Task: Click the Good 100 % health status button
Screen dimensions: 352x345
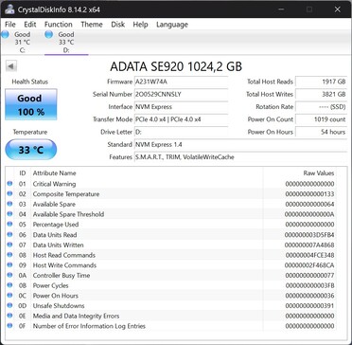Action: pyautogui.click(x=31, y=104)
